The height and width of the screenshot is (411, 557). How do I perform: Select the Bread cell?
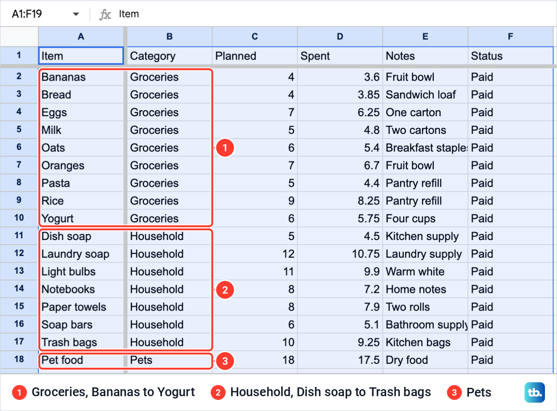click(81, 95)
